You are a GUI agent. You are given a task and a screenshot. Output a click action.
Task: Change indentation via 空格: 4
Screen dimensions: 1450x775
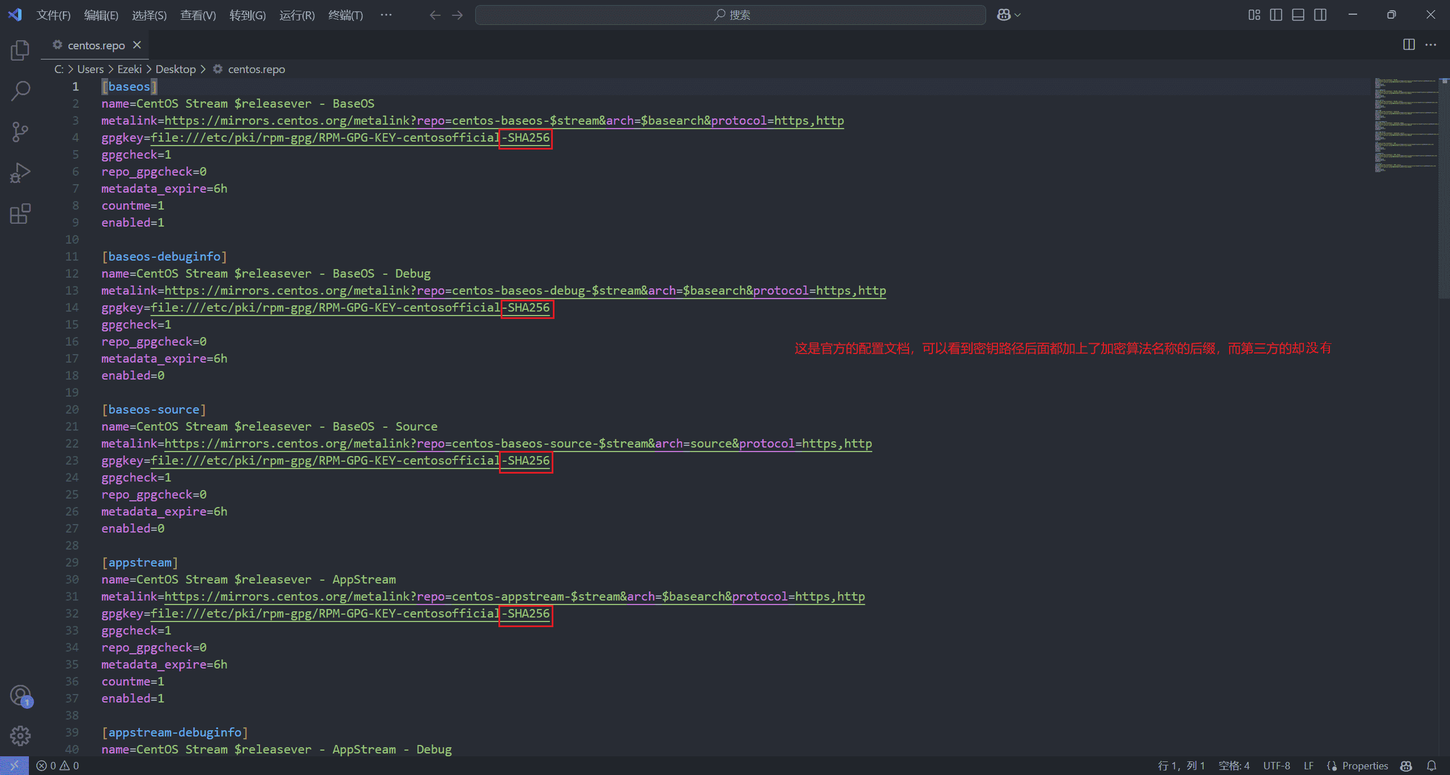1234,765
